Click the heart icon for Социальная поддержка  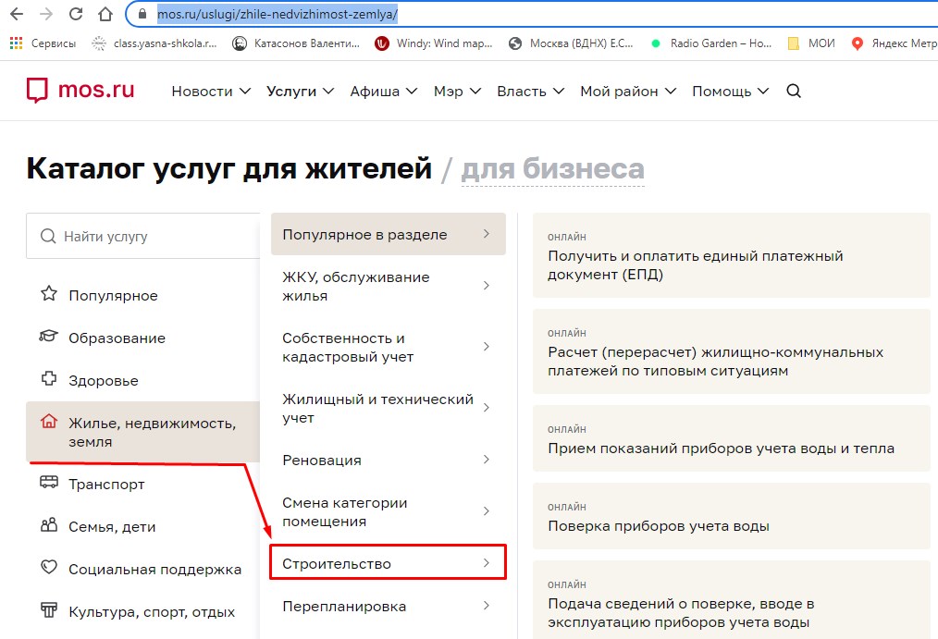pos(49,567)
